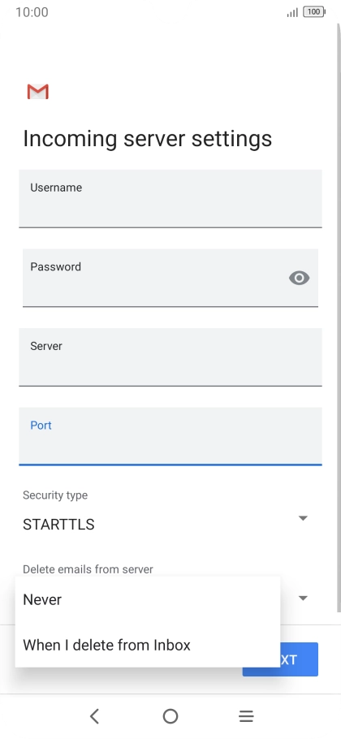
Task: Toggle password visibility eye icon
Action: (x=299, y=278)
